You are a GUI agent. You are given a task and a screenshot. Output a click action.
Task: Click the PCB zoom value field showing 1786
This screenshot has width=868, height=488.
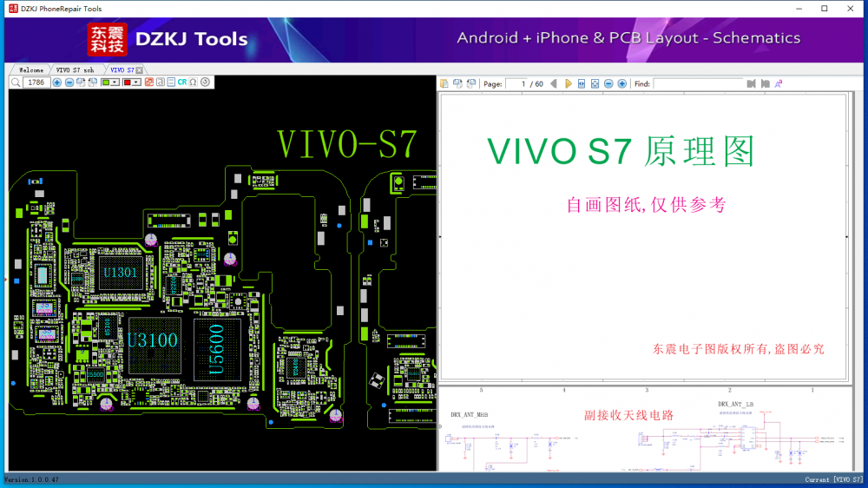coord(36,82)
